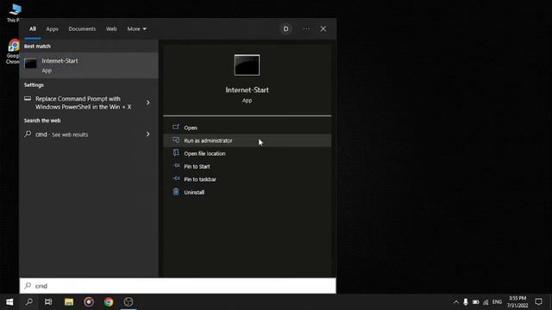The image size is (552, 310).
Task: Switch the ENG input language indicator
Action: tap(497, 302)
